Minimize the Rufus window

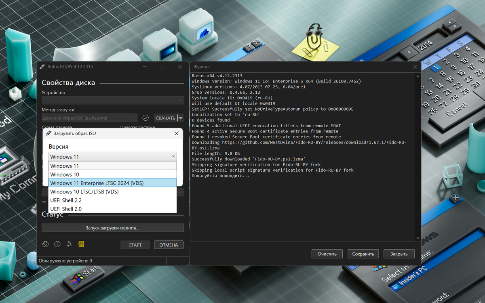coord(144,66)
